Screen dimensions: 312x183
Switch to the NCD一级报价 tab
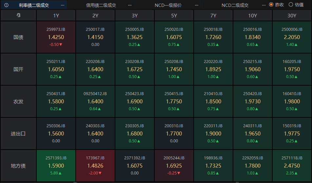pos(168,5)
